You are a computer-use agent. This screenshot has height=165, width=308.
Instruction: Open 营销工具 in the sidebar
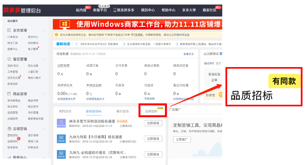(x=33, y=141)
